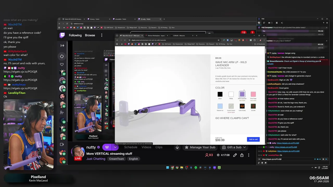Reload page in back Twitch browser window
The width and height of the screenshot is (333, 187).
67,24
